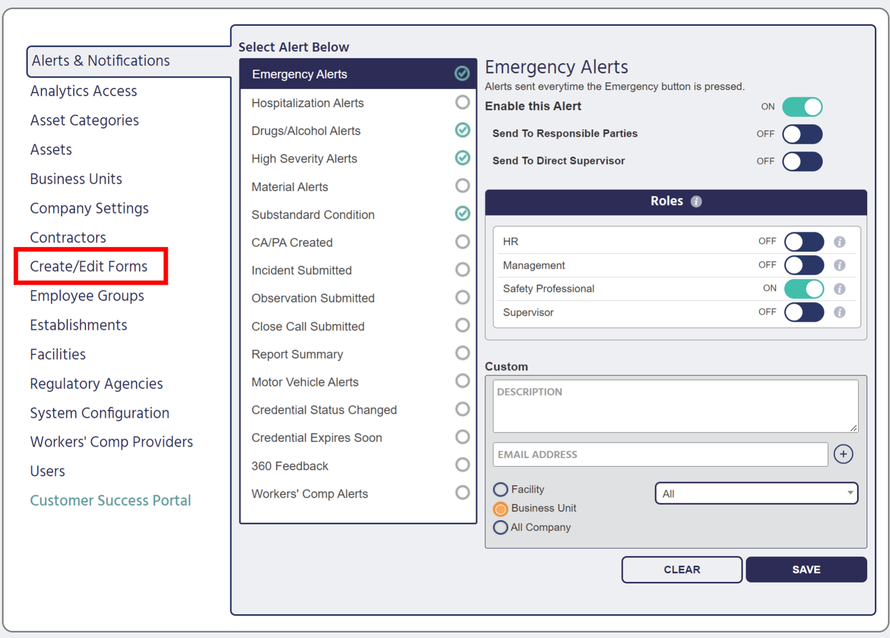Screen dimensions: 890x638
Task: Click the info icon beside Safety Professional
Action: [x=839, y=289]
